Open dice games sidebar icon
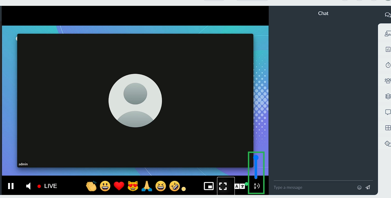The height and width of the screenshot is (198, 391). 388,143
